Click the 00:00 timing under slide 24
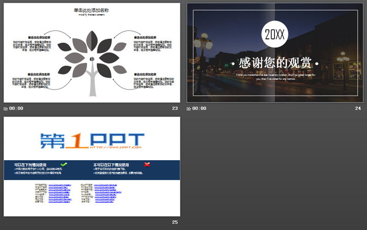The image size is (367, 230). pyautogui.click(x=200, y=108)
